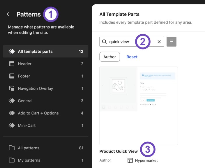Viewport: 205px width, 168px height.
Task: Open the Footer template parts
Action: tap(46, 76)
